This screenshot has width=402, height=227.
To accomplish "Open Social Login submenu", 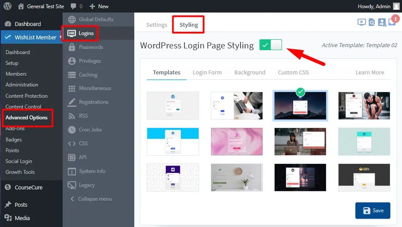I will tap(19, 161).
